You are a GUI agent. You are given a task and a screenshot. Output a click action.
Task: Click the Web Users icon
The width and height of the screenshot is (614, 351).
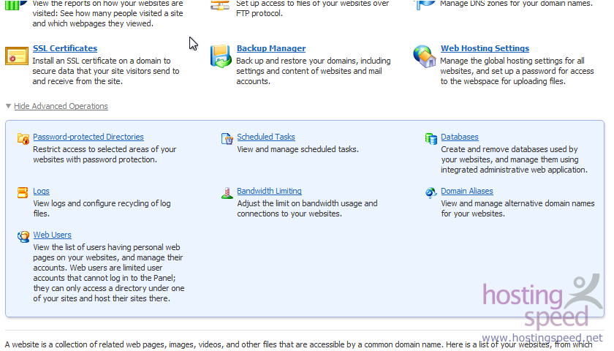23,236
